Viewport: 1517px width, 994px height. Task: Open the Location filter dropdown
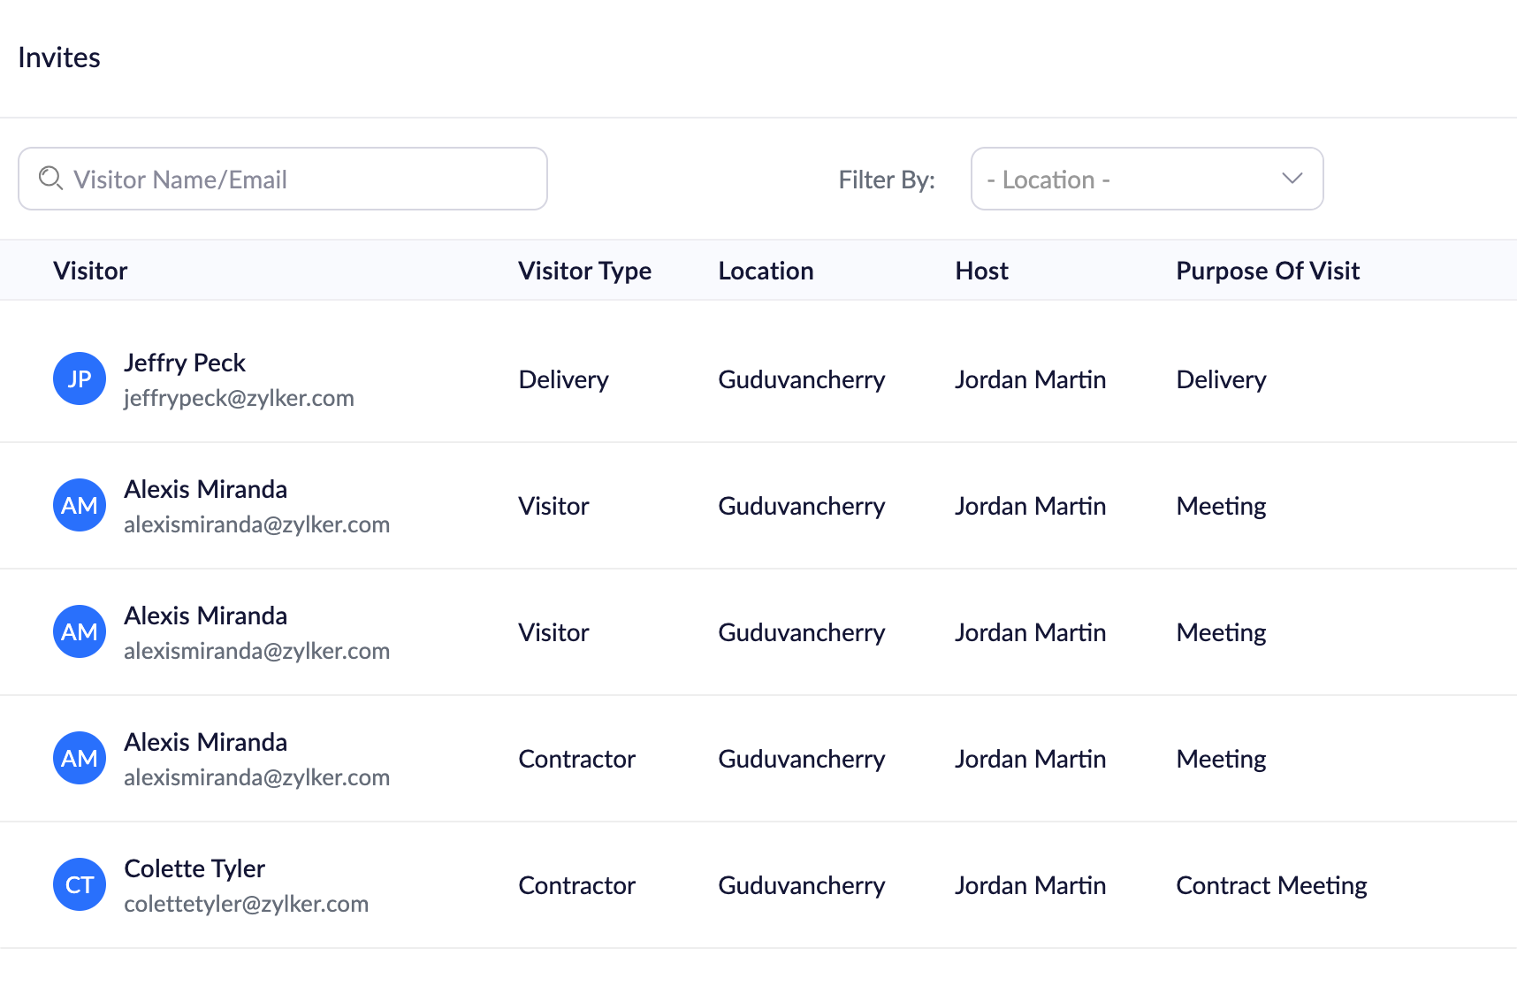click(1146, 179)
